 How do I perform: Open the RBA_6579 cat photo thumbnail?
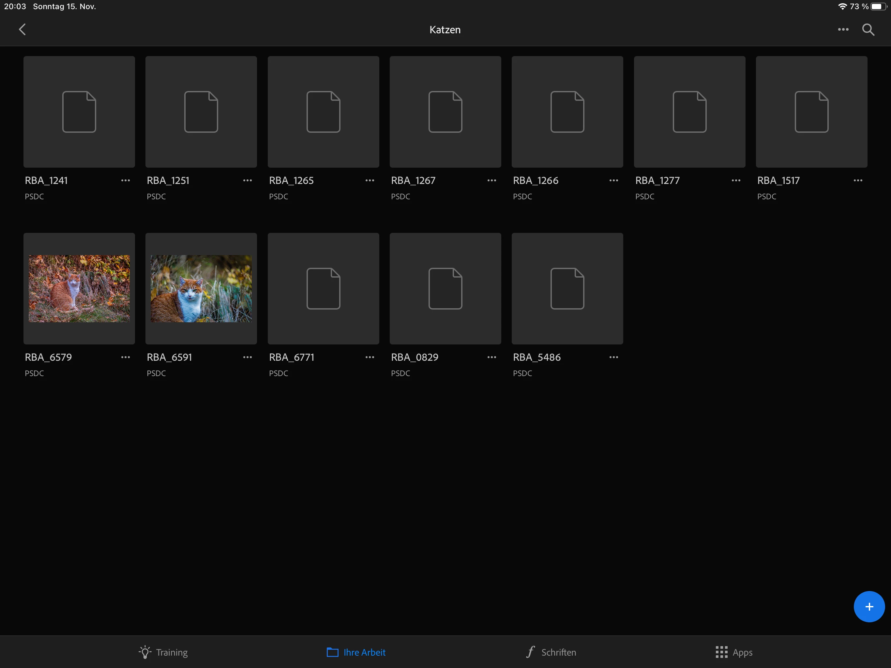[x=79, y=288]
